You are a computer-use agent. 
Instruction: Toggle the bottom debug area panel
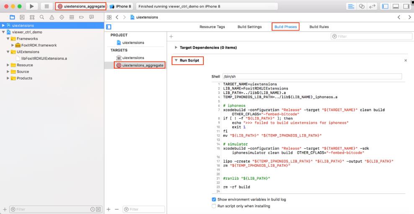(x=396, y=7)
